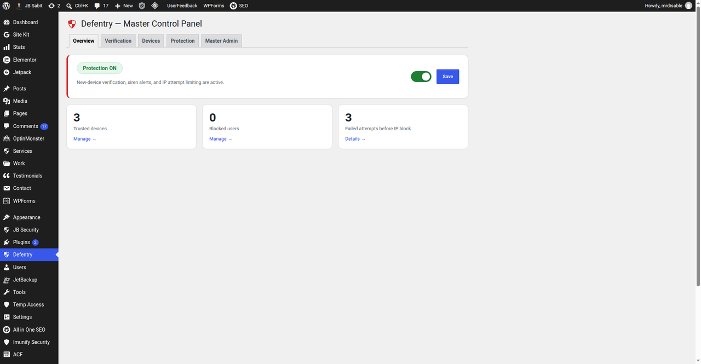This screenshot has height=364, width=701.
Task: Open the Ctrl+K search icon
Action: 77,5
